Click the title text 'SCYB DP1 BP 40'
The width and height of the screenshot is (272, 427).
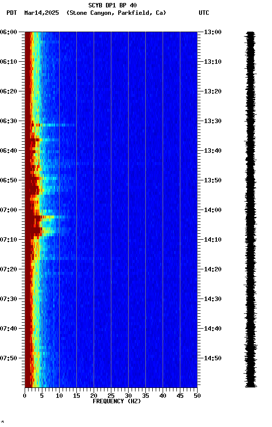pyautogui.click(x=112, y=5)
